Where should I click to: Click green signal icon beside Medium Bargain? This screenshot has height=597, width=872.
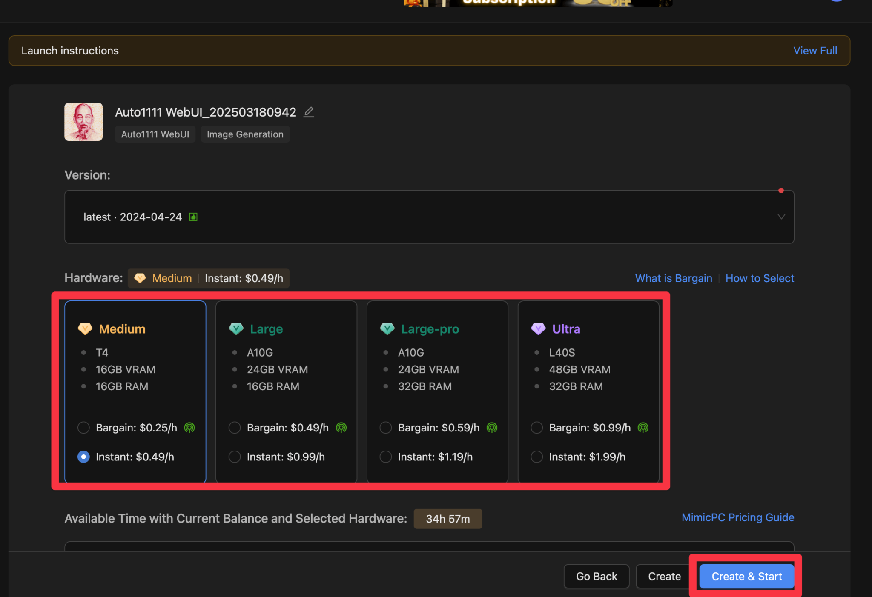pyautogui.click(x=189, y=428)
